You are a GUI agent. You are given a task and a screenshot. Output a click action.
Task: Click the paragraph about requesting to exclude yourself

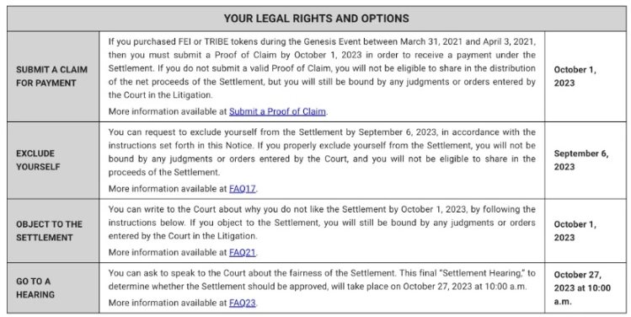(322, 153)
